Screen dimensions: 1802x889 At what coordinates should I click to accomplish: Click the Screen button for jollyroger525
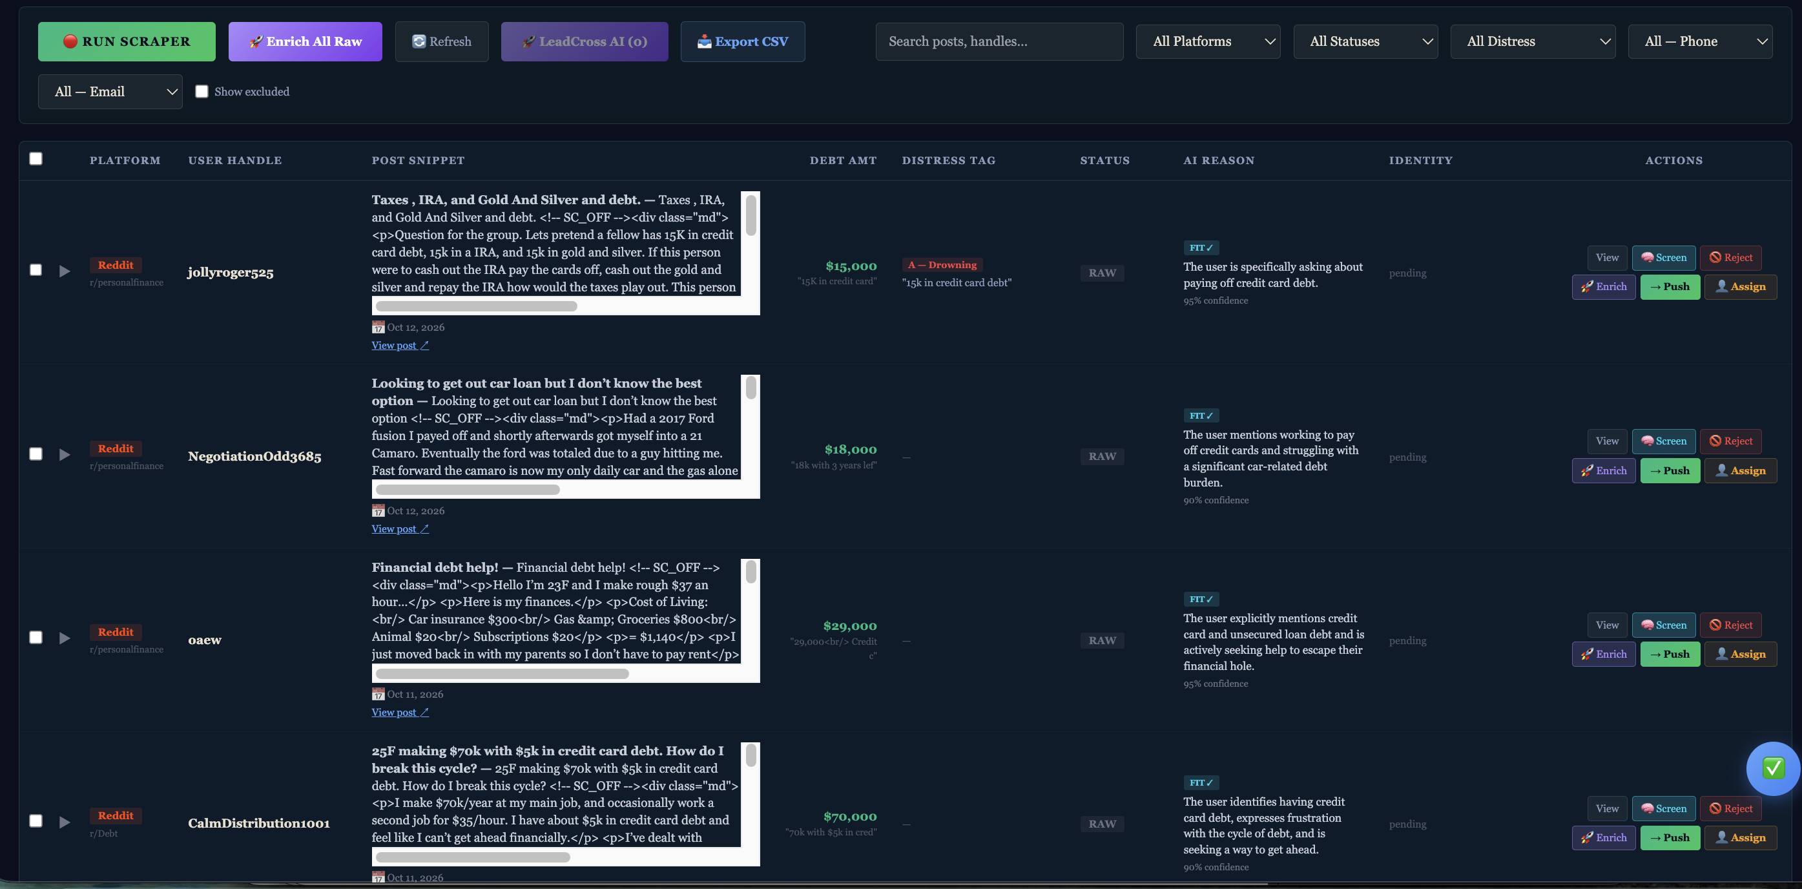tap(1664, 258)
